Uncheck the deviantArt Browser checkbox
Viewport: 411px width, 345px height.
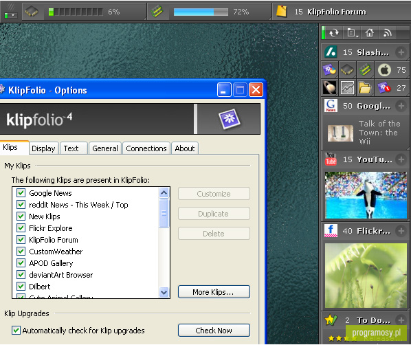coord(21,274)
